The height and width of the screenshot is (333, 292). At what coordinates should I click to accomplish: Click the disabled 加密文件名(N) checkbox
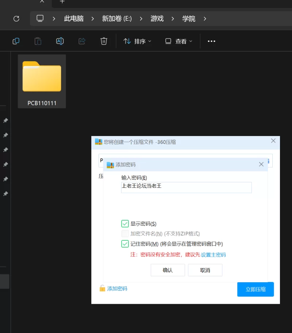coord(125,233)
